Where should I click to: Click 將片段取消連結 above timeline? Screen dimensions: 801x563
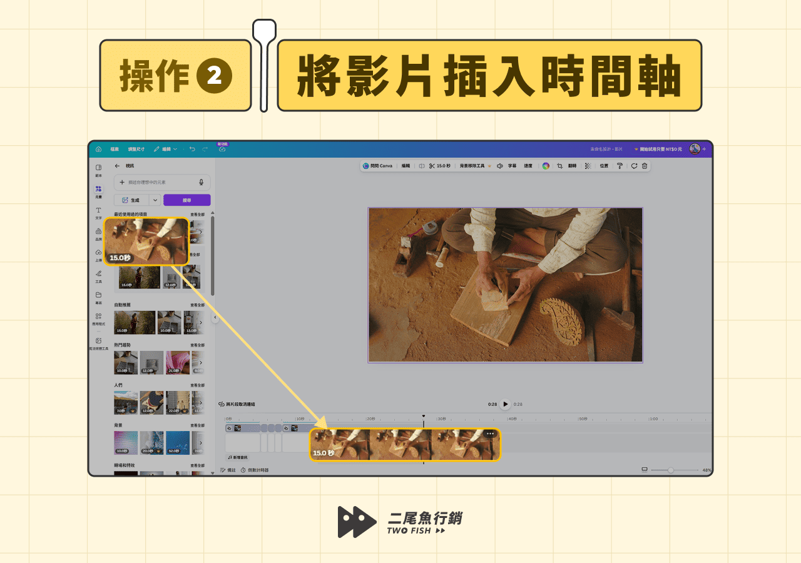click(x=237, y=404)
